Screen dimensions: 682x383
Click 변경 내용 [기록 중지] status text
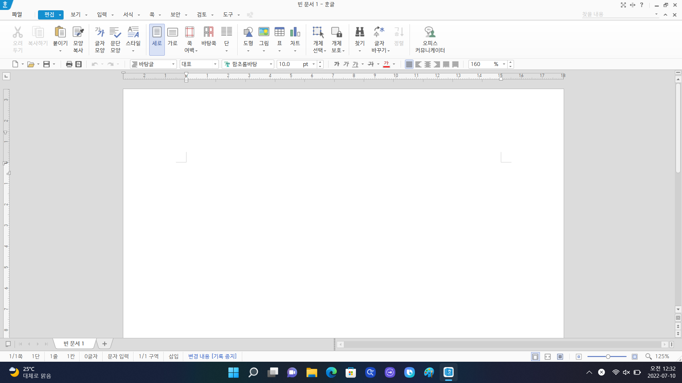pyautogui.click(x=212, y=356)
